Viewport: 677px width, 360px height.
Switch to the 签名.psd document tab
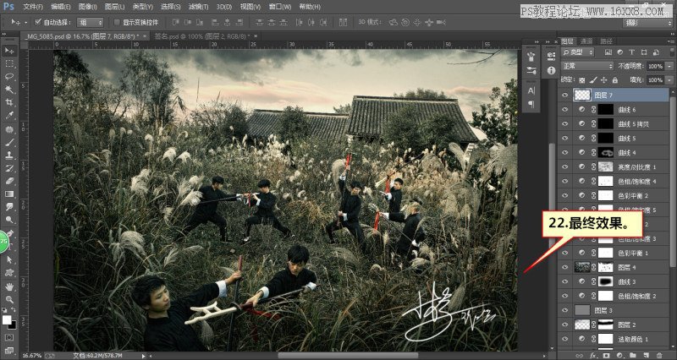pos(204,36)
